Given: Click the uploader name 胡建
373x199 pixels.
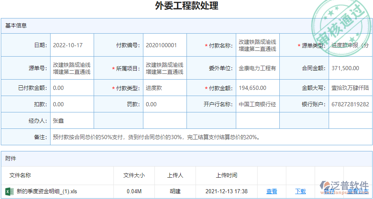Looking at the screenshot, I should click(x=175, y=191).
